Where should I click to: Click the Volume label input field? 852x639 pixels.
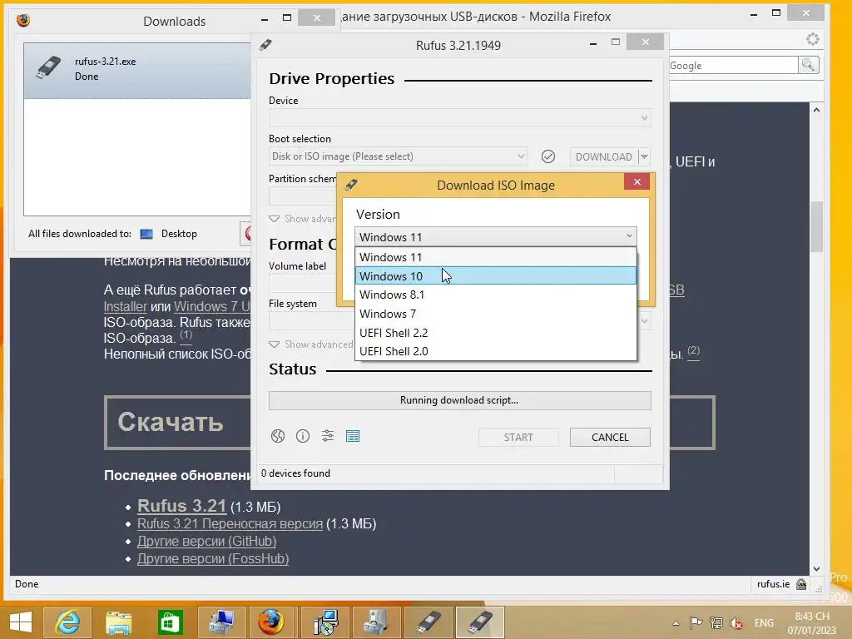tap(302, 284)
